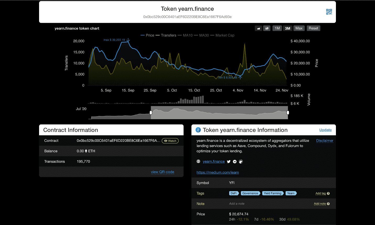
Task: Click the max $ 39,222.19 marker
Action: [114, 40]
